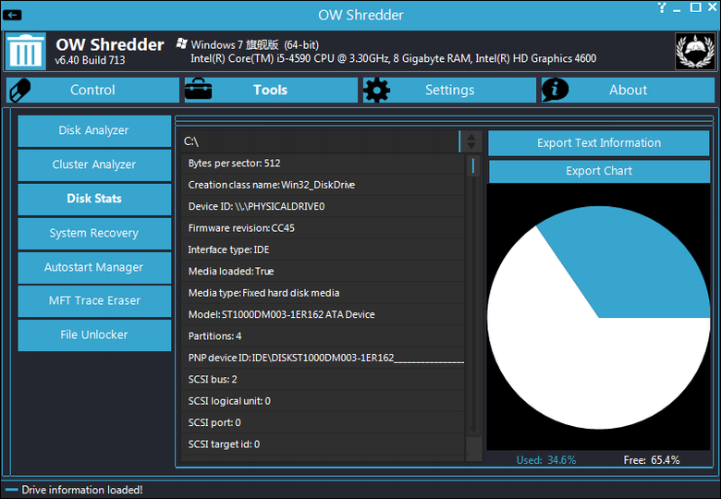The width and height of the screenshot is (721, 499).
Task: Click the eraser icon on Control tab
Action: pyautogui.click(x=20, y=90)
